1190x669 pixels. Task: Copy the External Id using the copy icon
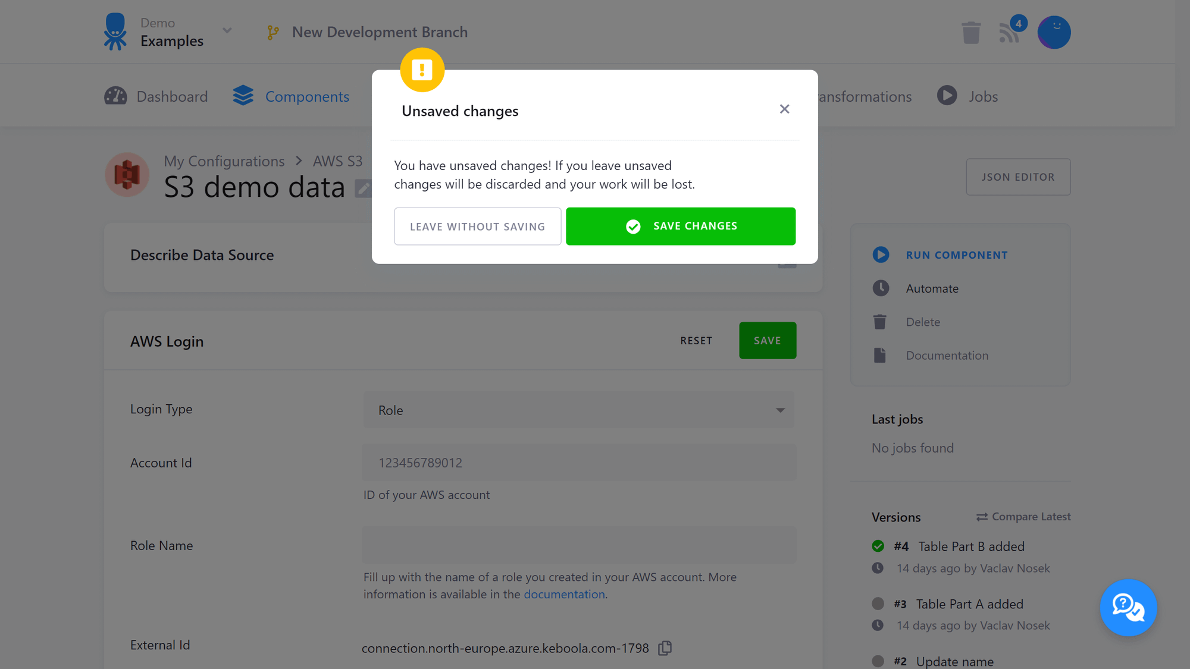tap(665, 648)
